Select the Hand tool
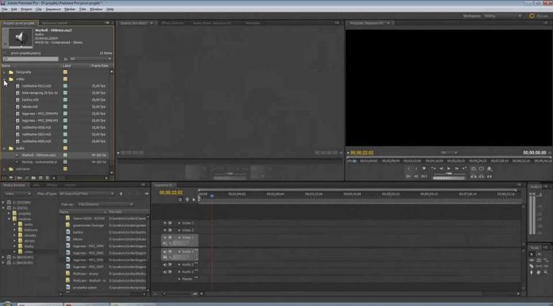The height and width of the screenshot is (306, 553). 539,272
